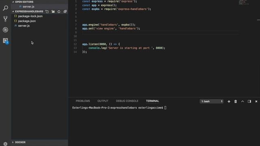Refresh the explorer file tree
260x146 pixels.
59,11
